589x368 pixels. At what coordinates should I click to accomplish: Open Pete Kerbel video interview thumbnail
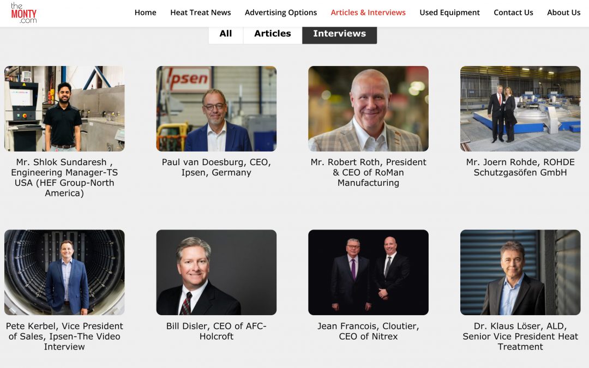pyautogui.click(x=64, y=272)
